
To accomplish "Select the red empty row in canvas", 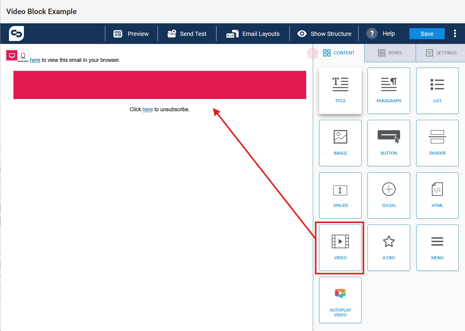I will (x=160, y=85).
